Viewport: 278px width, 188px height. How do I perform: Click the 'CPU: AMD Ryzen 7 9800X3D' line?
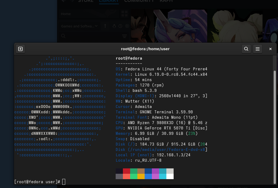161,123
